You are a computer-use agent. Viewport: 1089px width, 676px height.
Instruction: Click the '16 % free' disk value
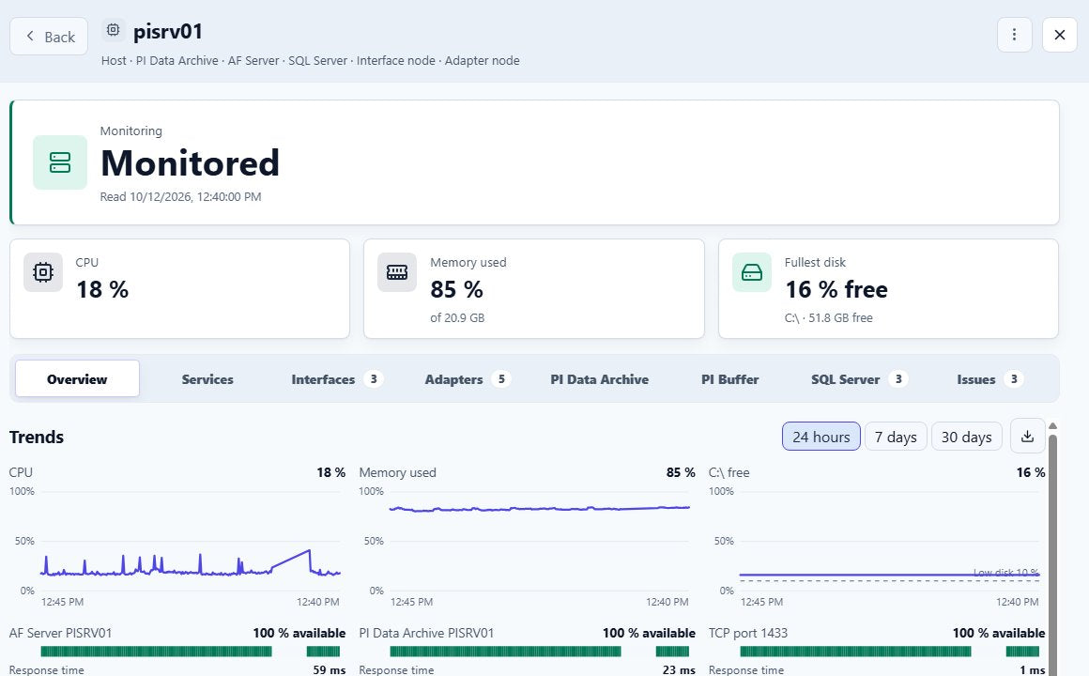836,289
